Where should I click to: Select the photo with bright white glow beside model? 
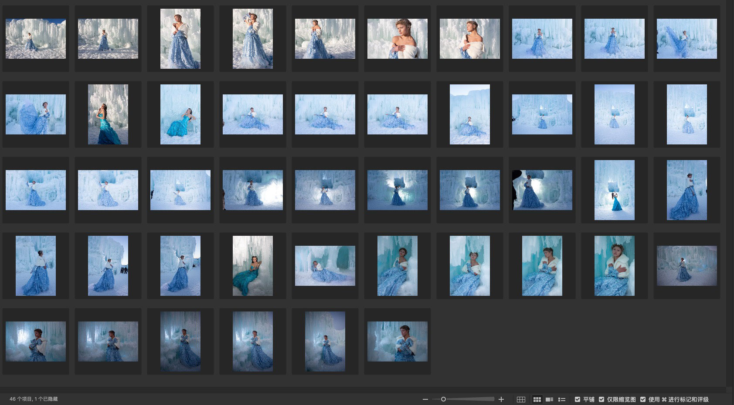(x=253, y=190)
